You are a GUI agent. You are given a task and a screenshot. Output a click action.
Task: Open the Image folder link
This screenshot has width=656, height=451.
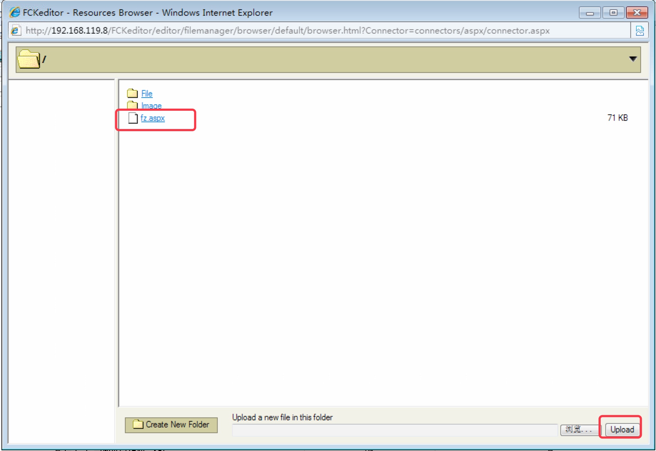[x=151, y=106]
